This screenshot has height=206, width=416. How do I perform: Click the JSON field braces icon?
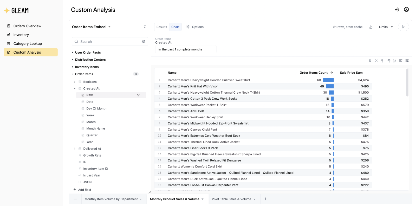tap(80, 182)
